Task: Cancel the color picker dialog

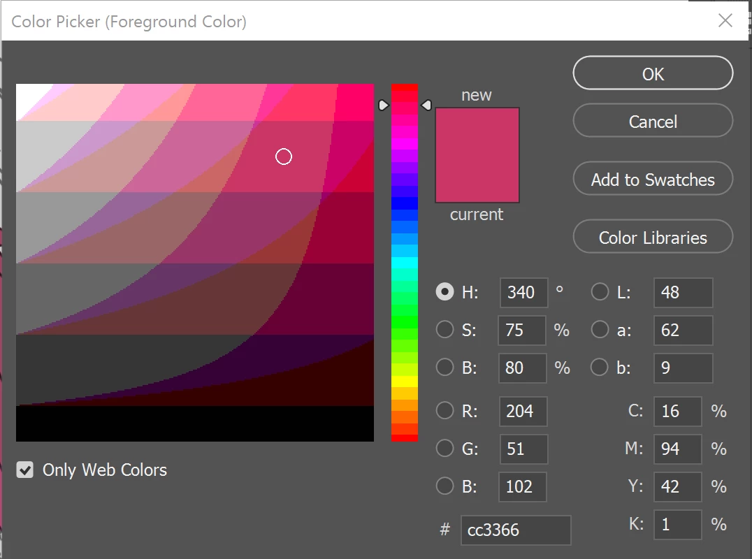Action: pyautogui.click(x=653, y=121)
